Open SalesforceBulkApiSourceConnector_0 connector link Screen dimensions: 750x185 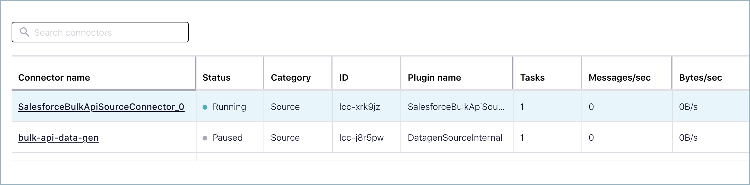(101, 107)
